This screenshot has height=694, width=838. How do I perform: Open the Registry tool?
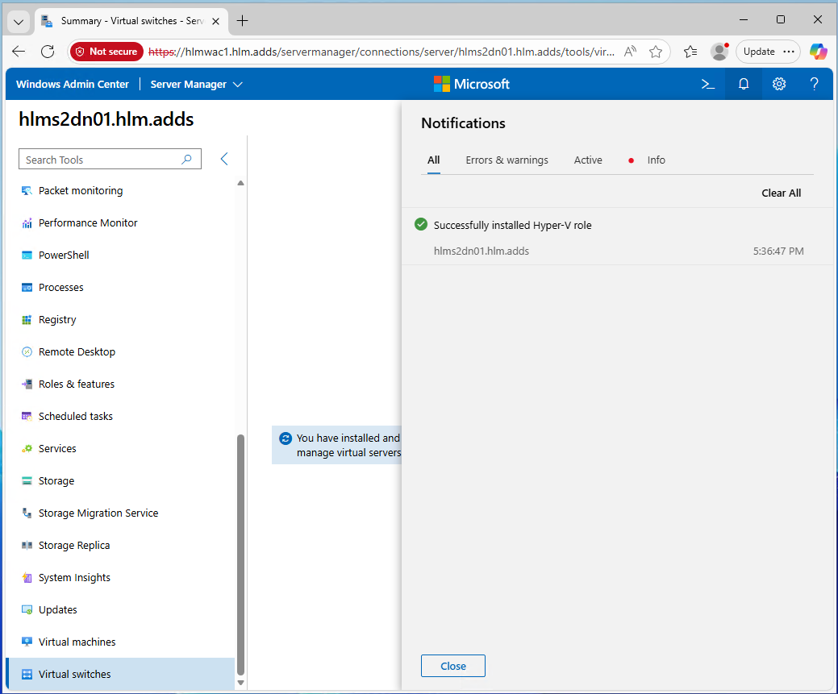click(x=57, y=320)
